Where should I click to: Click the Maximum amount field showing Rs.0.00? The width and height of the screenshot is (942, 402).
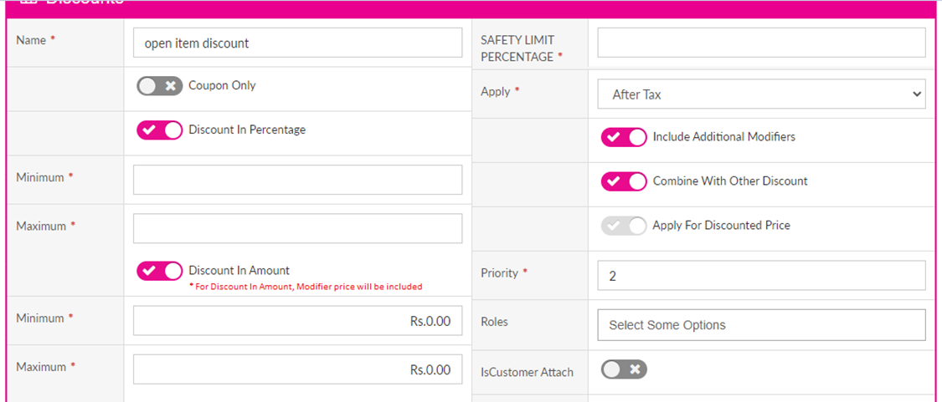pos(297,369)
